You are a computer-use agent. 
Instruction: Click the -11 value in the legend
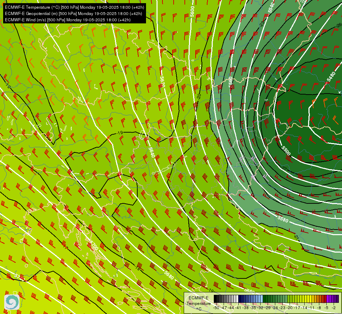pyautogui.click(x=312, y=308)
